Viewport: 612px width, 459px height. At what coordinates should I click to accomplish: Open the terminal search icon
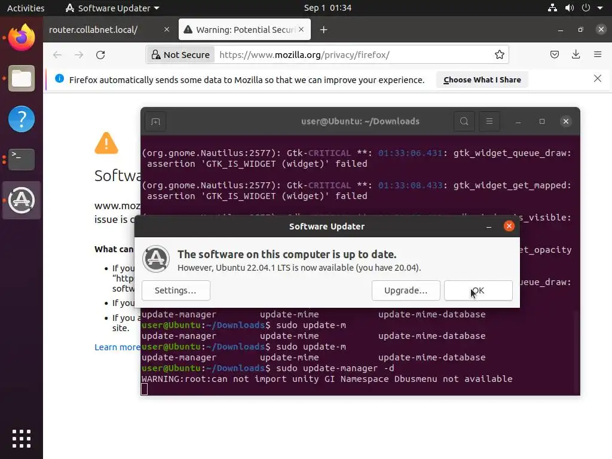[x=464, y=121]
